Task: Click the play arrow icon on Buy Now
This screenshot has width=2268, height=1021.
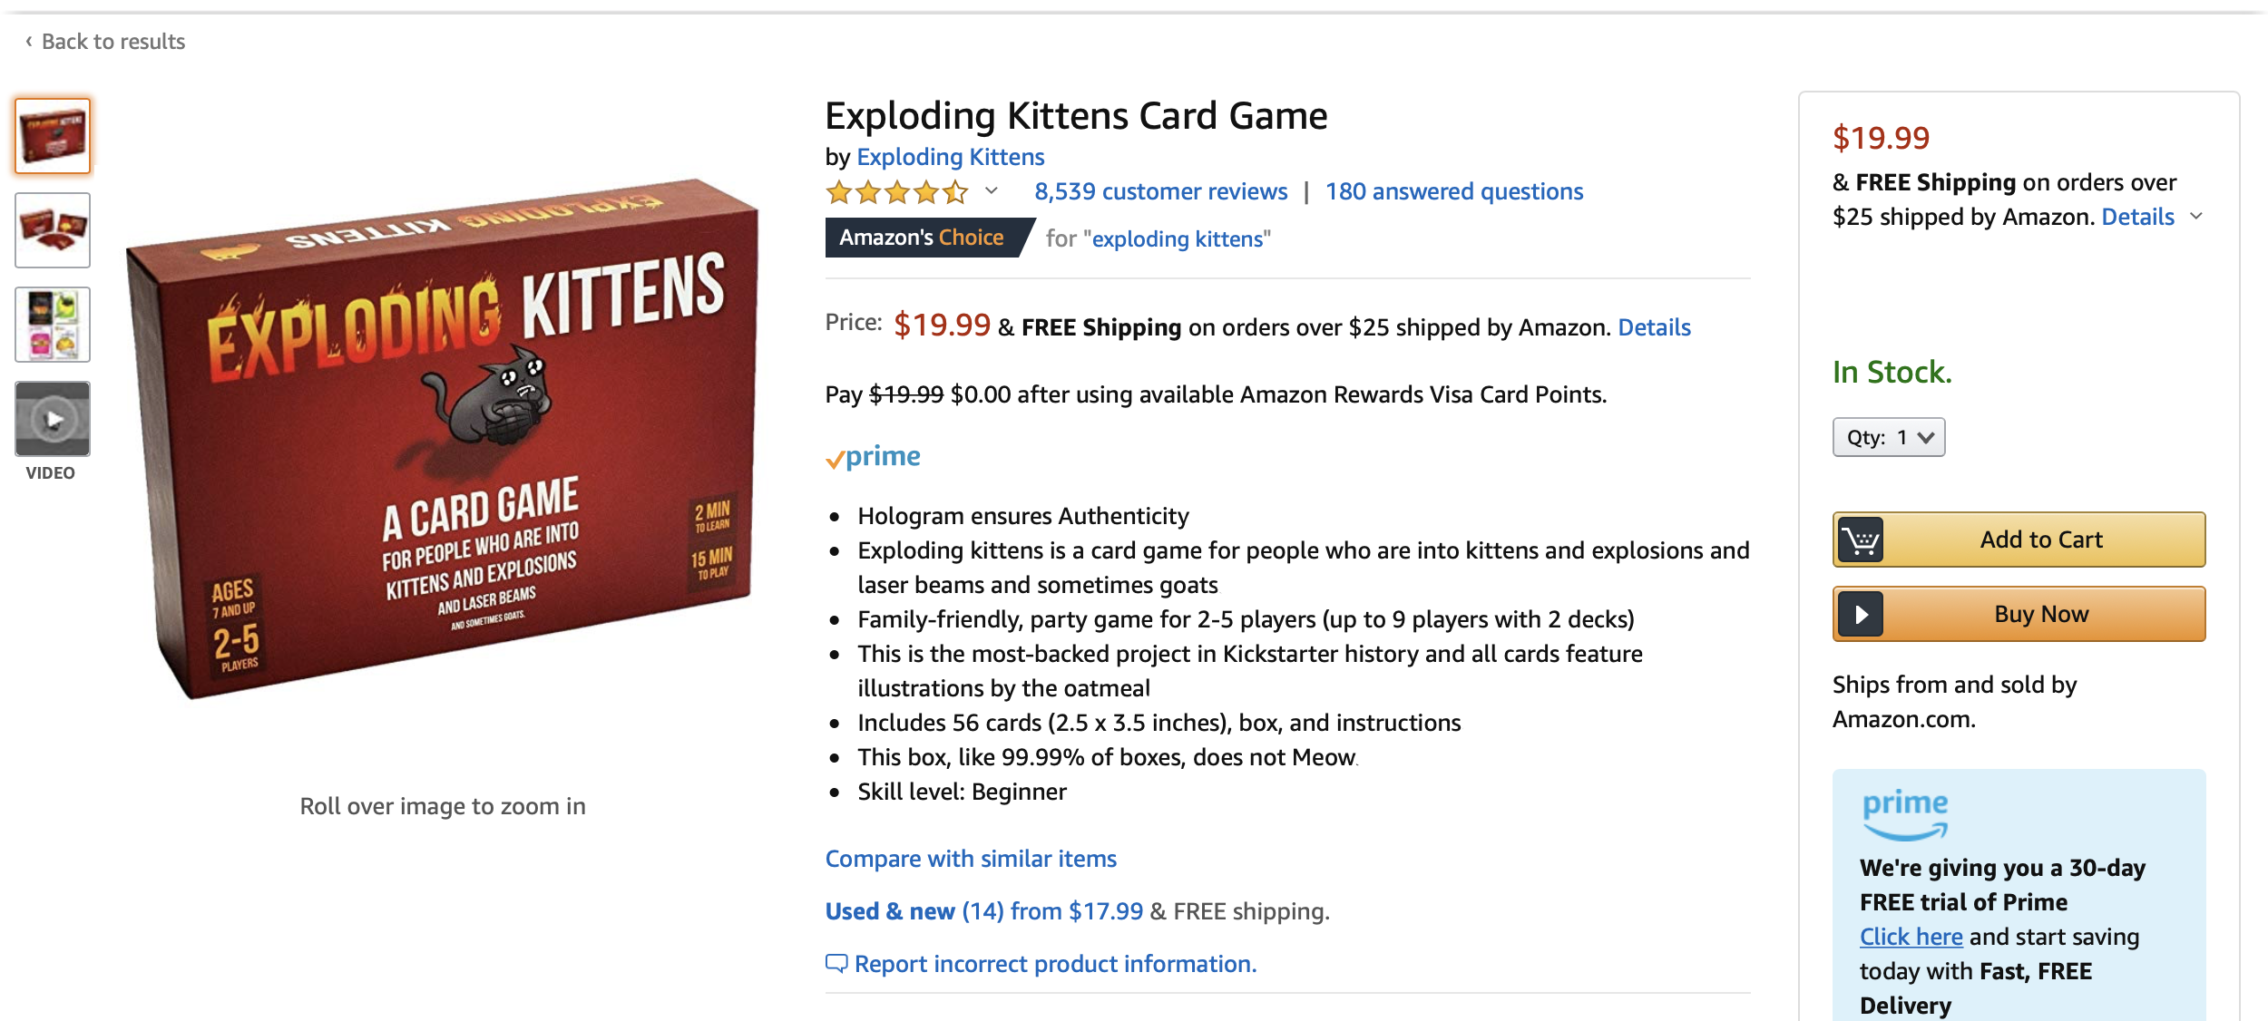Action: click(x=1861, y=615)
